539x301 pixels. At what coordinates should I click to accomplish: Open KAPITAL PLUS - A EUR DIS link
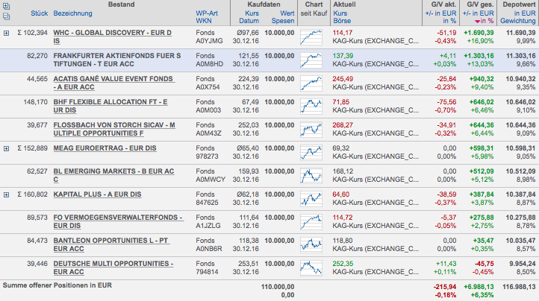click(x=97, y=194)
